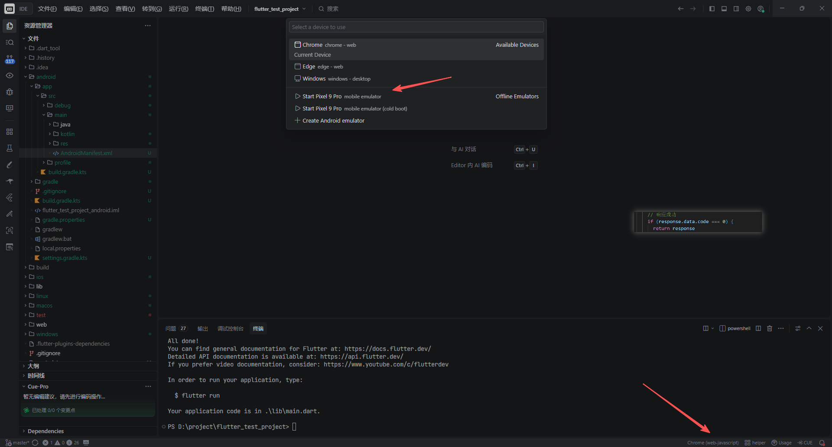Image resolution: width=832 pixels, height=447 pixels.
Task: Choose Create Android emulator
Action: point(416,121)
